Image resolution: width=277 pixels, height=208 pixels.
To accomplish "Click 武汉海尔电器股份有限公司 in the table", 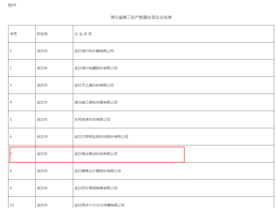I will pos(96,68).
